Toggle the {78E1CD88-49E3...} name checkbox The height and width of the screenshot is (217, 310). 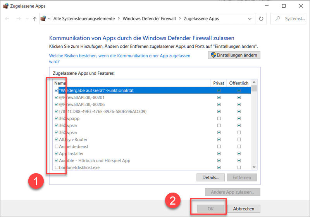pyautogui.click(x=57, y=112)
